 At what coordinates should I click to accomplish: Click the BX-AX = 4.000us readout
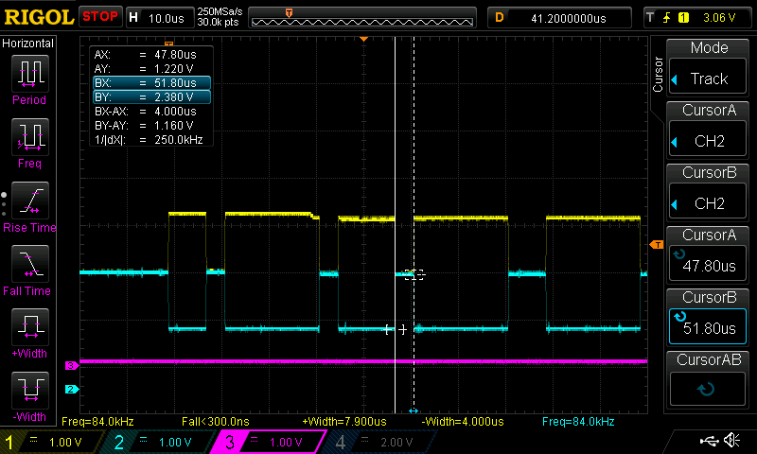pyautogui.click(x=146, y=112)
